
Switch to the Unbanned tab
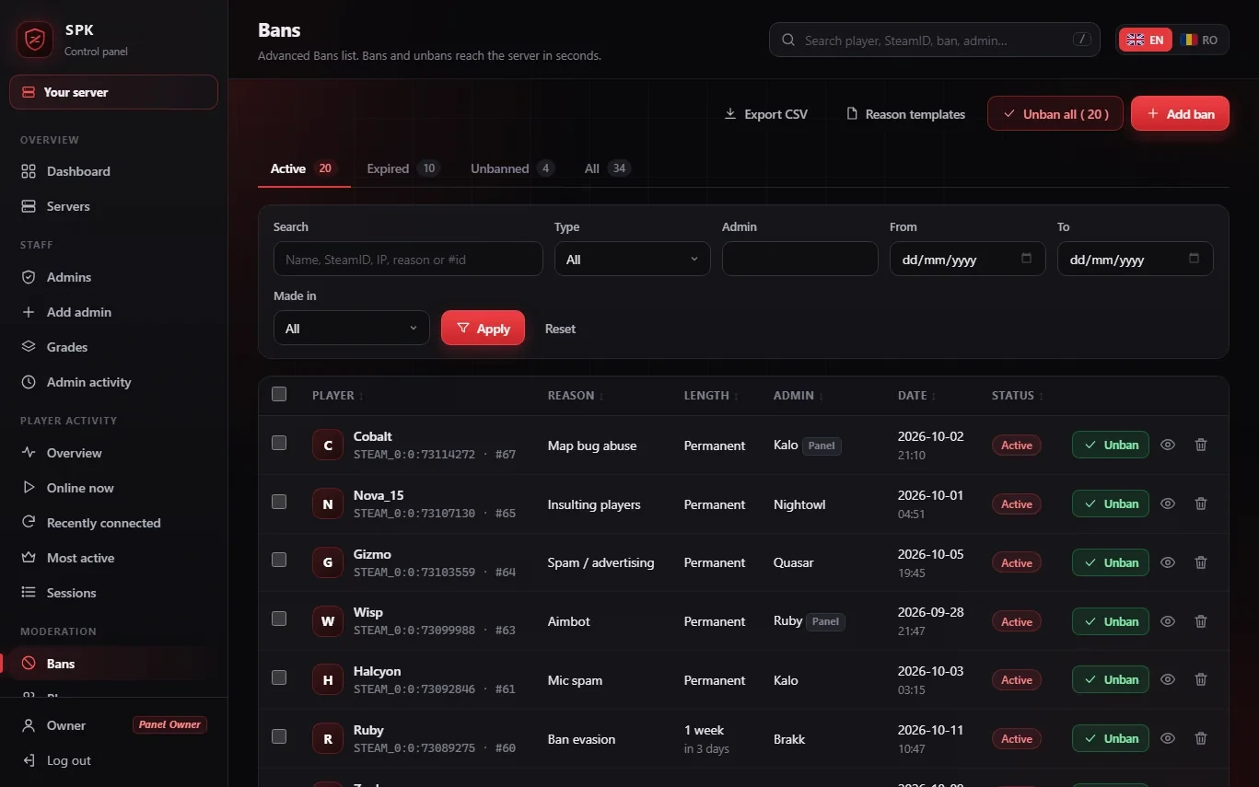[x=512, y=168]
